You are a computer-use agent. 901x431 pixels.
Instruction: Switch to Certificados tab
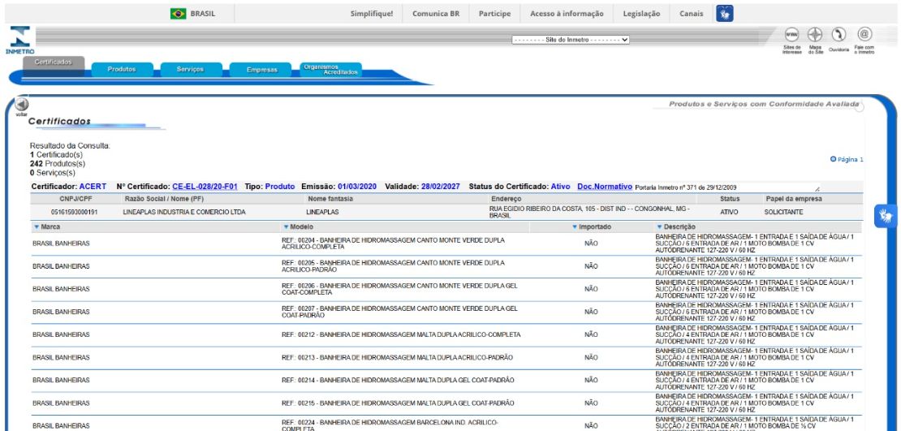(54, 62)
